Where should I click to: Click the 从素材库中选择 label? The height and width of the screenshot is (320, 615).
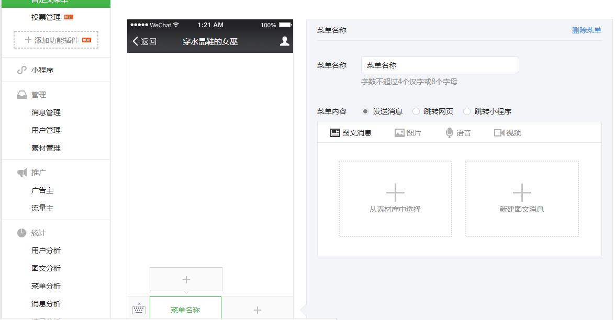[x=395, y=209]
